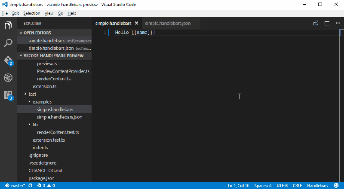Click line number 1 in gutter

click(x=104, y=33)
